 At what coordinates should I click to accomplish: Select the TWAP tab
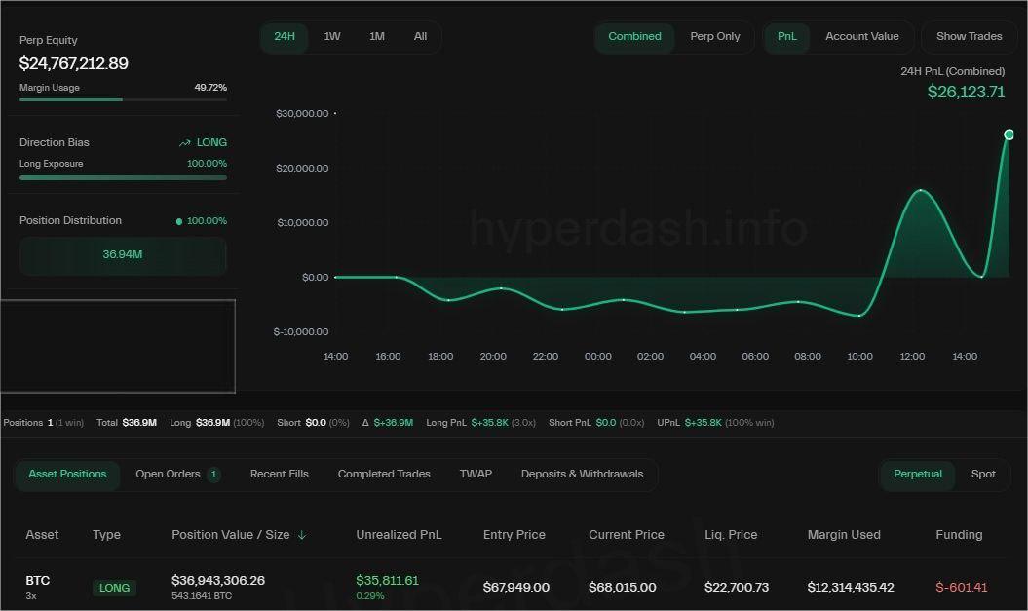[476, 474]
